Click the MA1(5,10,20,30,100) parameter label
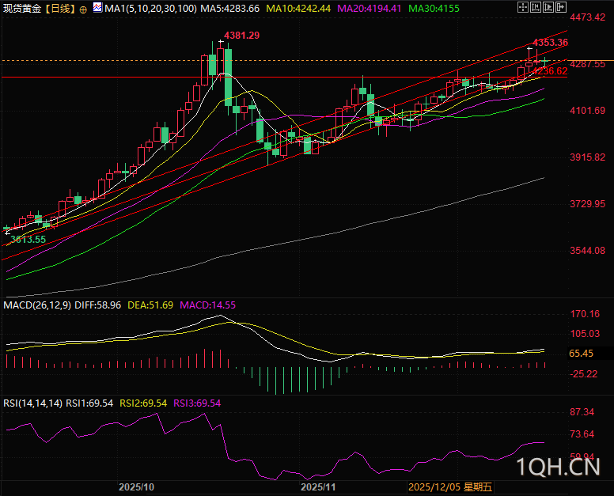 pyautogui.click(x=151, y=8)
